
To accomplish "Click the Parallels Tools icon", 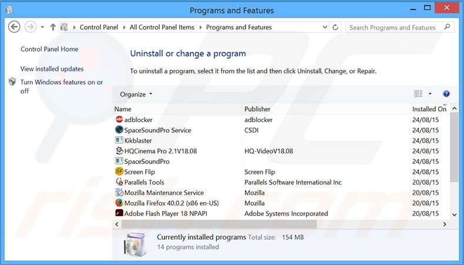I will (x=119, y=182).
